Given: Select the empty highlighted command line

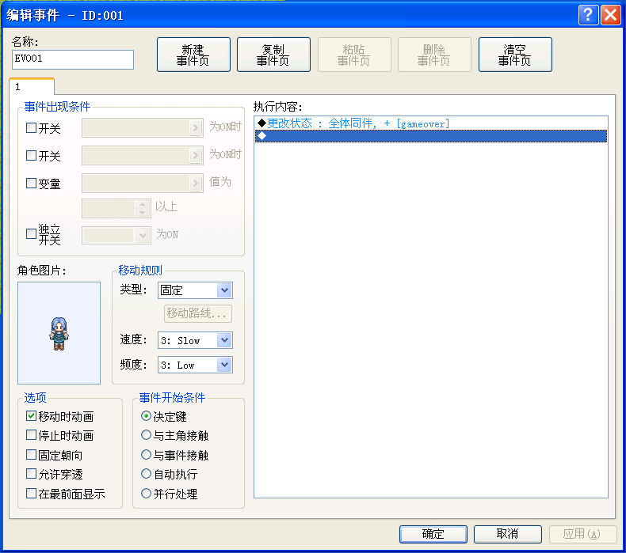Looking at the screenshot, I should pos(431,136).
